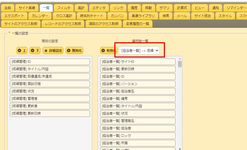Select the 一覧 tab
Screen dimensions: 247x150
[x=46, y=8]
